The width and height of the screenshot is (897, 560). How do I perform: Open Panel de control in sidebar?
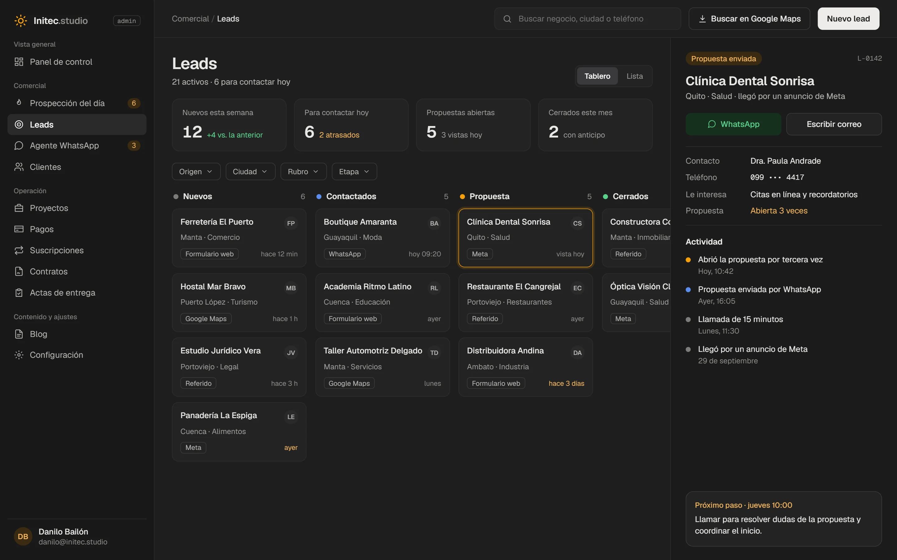tap(77, 62)
